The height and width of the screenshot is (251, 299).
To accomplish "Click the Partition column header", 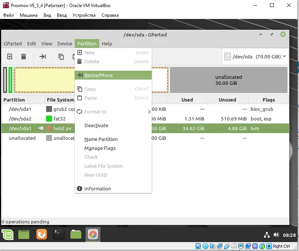I will click(23, 100).
